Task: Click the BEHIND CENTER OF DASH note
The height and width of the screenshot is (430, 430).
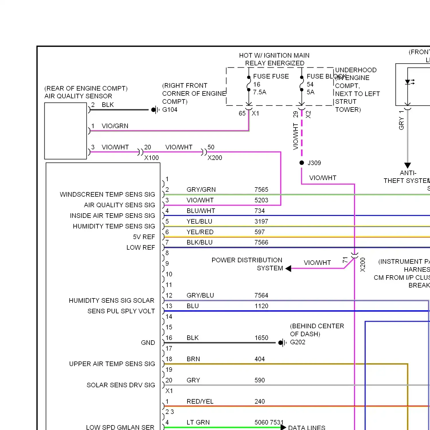Action: tap(317, 330)
